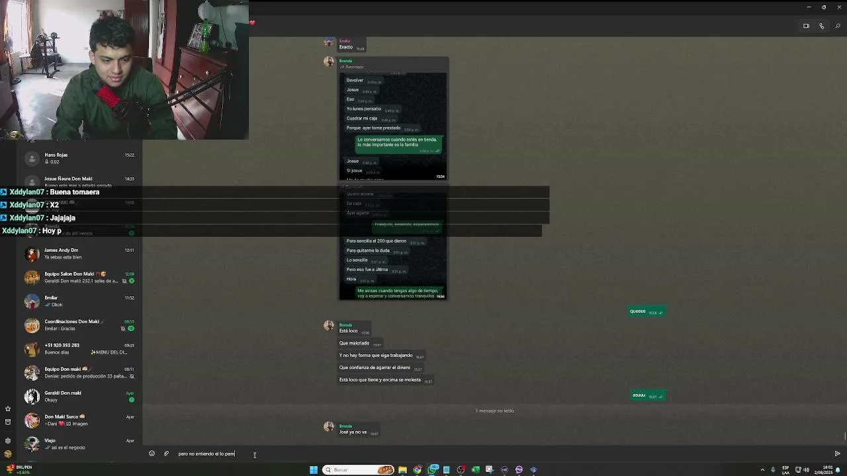Image resolution: width=847 pixels, height=476 pixels.
Task: Search within the open conversation
Action: 838,26
